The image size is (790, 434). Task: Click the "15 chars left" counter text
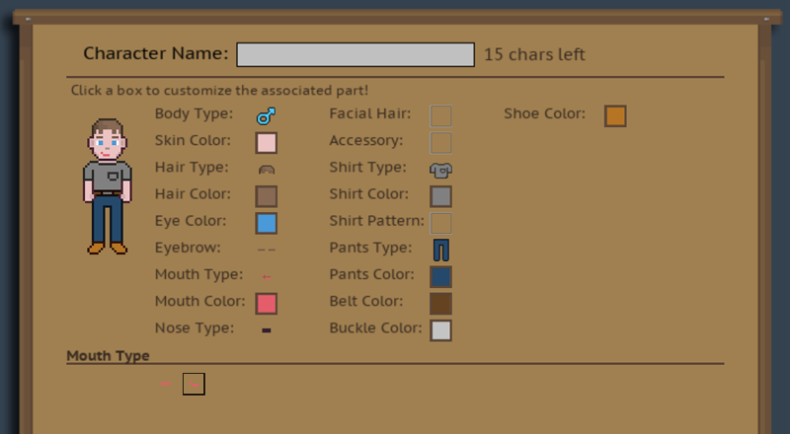click(534, 54)
